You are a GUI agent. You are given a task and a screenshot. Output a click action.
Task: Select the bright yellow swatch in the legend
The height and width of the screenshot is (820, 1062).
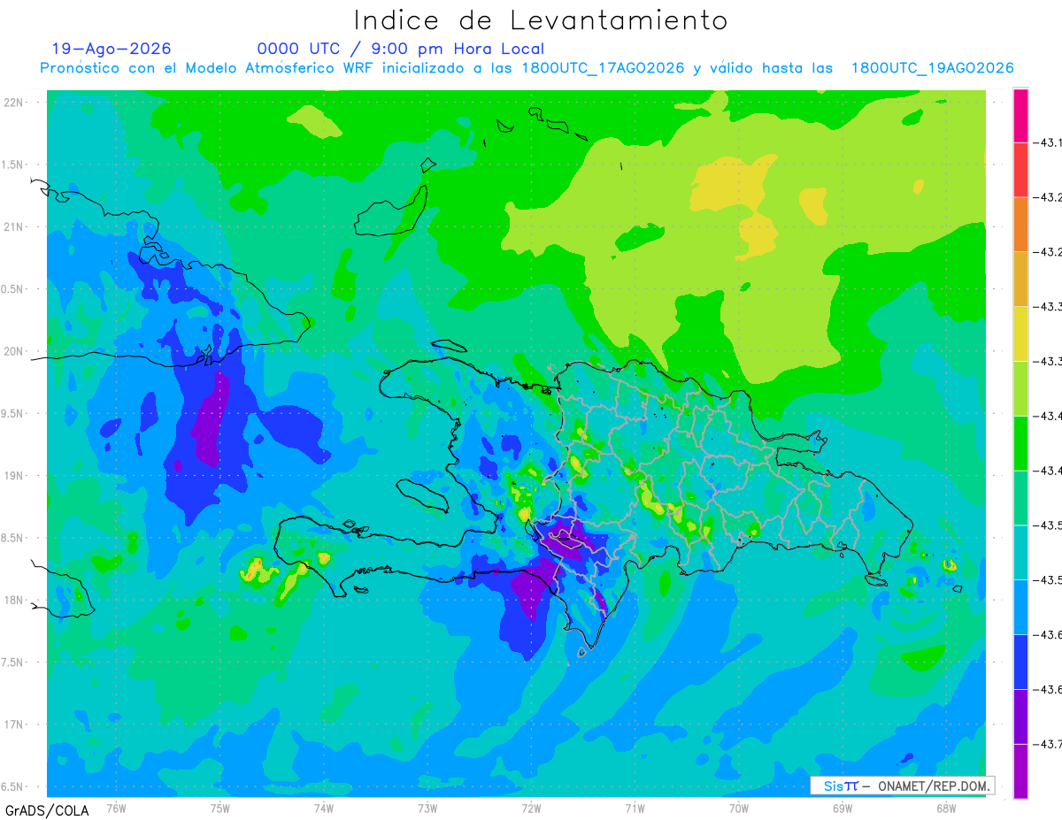[x=1020, y=334]
